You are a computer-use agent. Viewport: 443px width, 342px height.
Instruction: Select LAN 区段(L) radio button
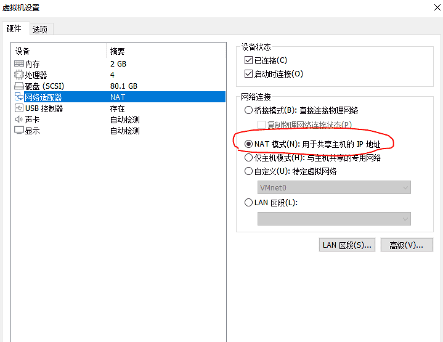248,202
